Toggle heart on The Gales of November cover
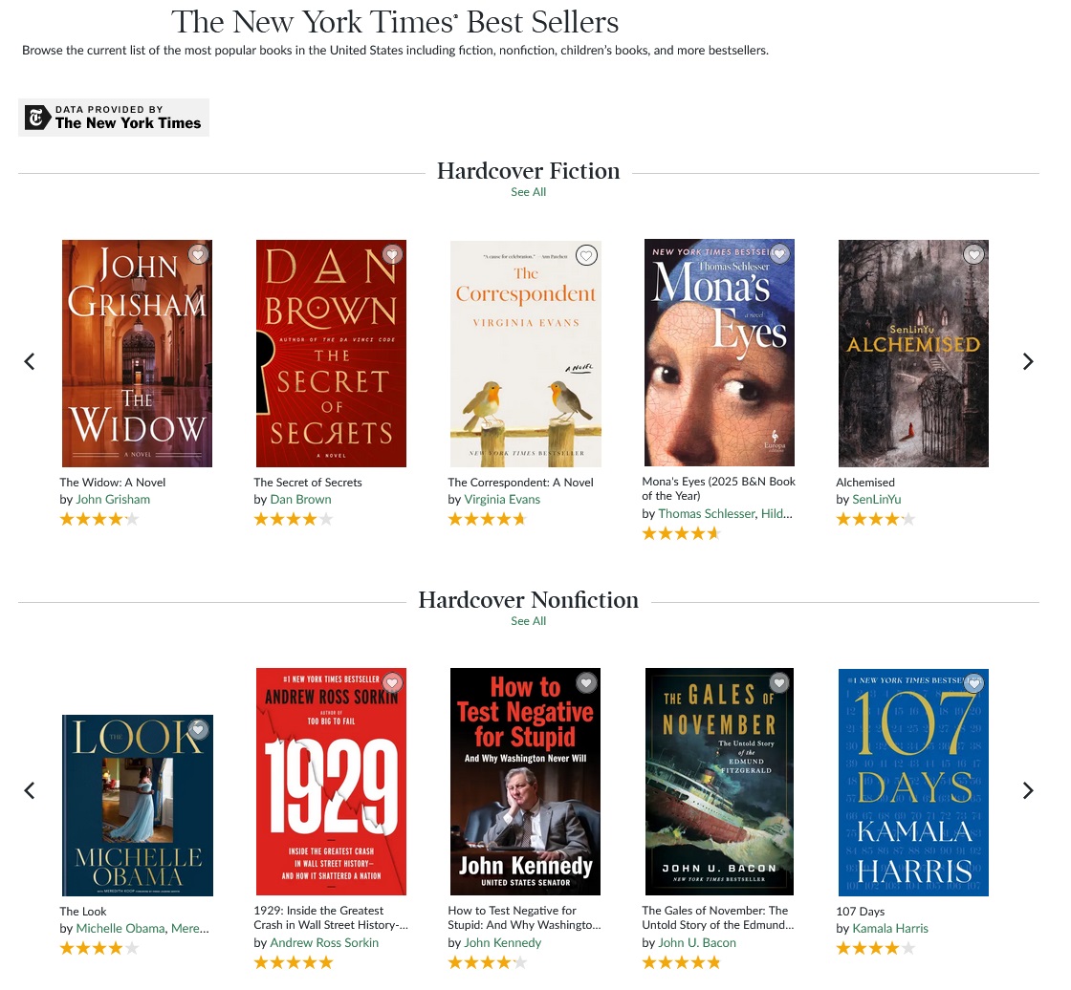 [x=779, y=682]
